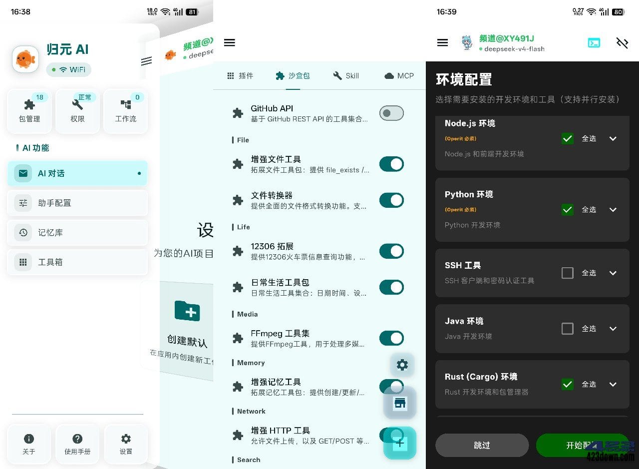The image size is (639, 469).
Task: Uncheck Rust (Cargo) 环境 checkbox
Action: click(567, 384)
